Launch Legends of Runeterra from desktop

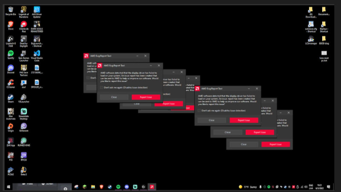24,12
